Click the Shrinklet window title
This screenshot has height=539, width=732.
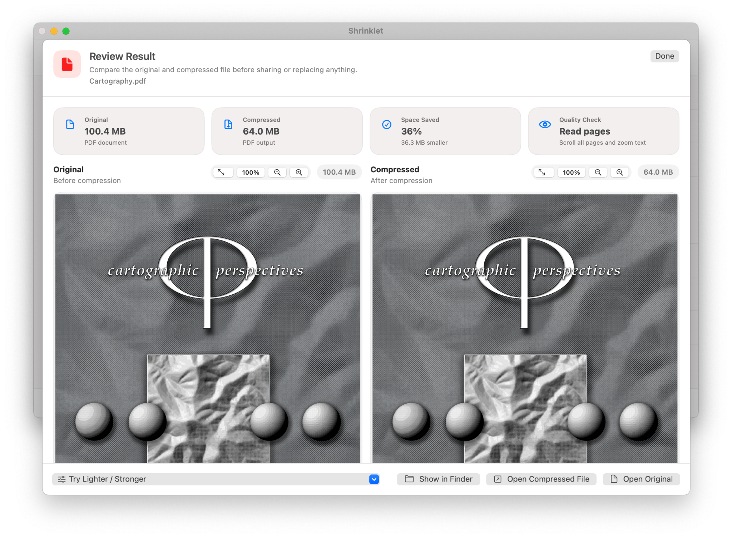click(x=366, y=31)
